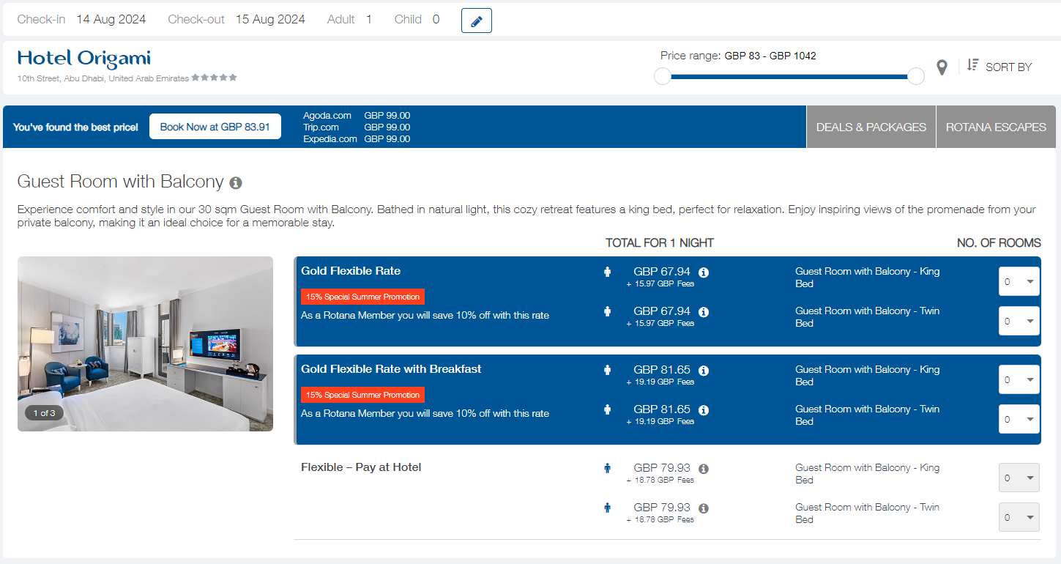Click the 'Guest Room with Balcony' heading text
This screenshot has height=564, width=1061.
point(120,182)
